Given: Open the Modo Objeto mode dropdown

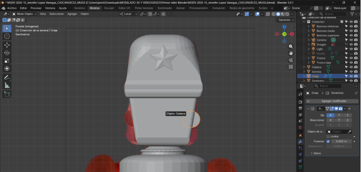Looking at the screenshot, I should [24, 14].
